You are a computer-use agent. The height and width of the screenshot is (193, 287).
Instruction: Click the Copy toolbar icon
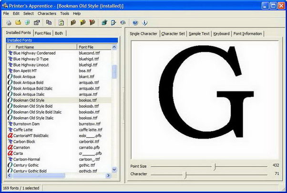[x=49, y=22]
